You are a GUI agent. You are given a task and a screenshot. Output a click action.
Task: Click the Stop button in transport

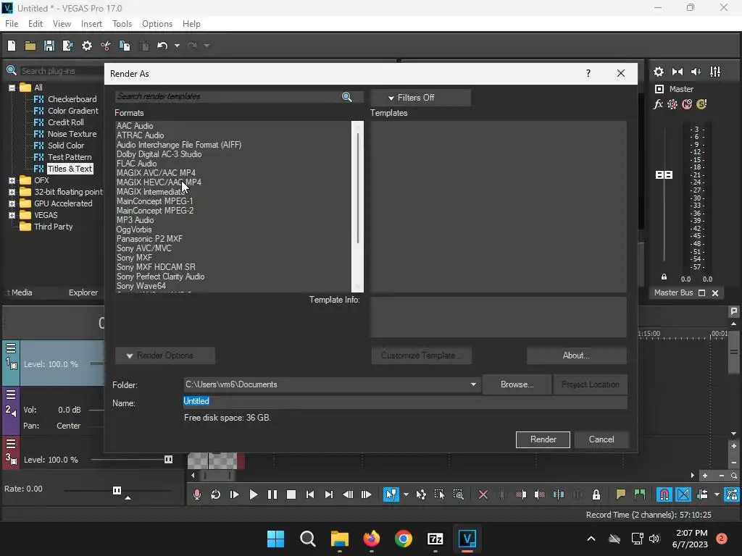(291, 494)
